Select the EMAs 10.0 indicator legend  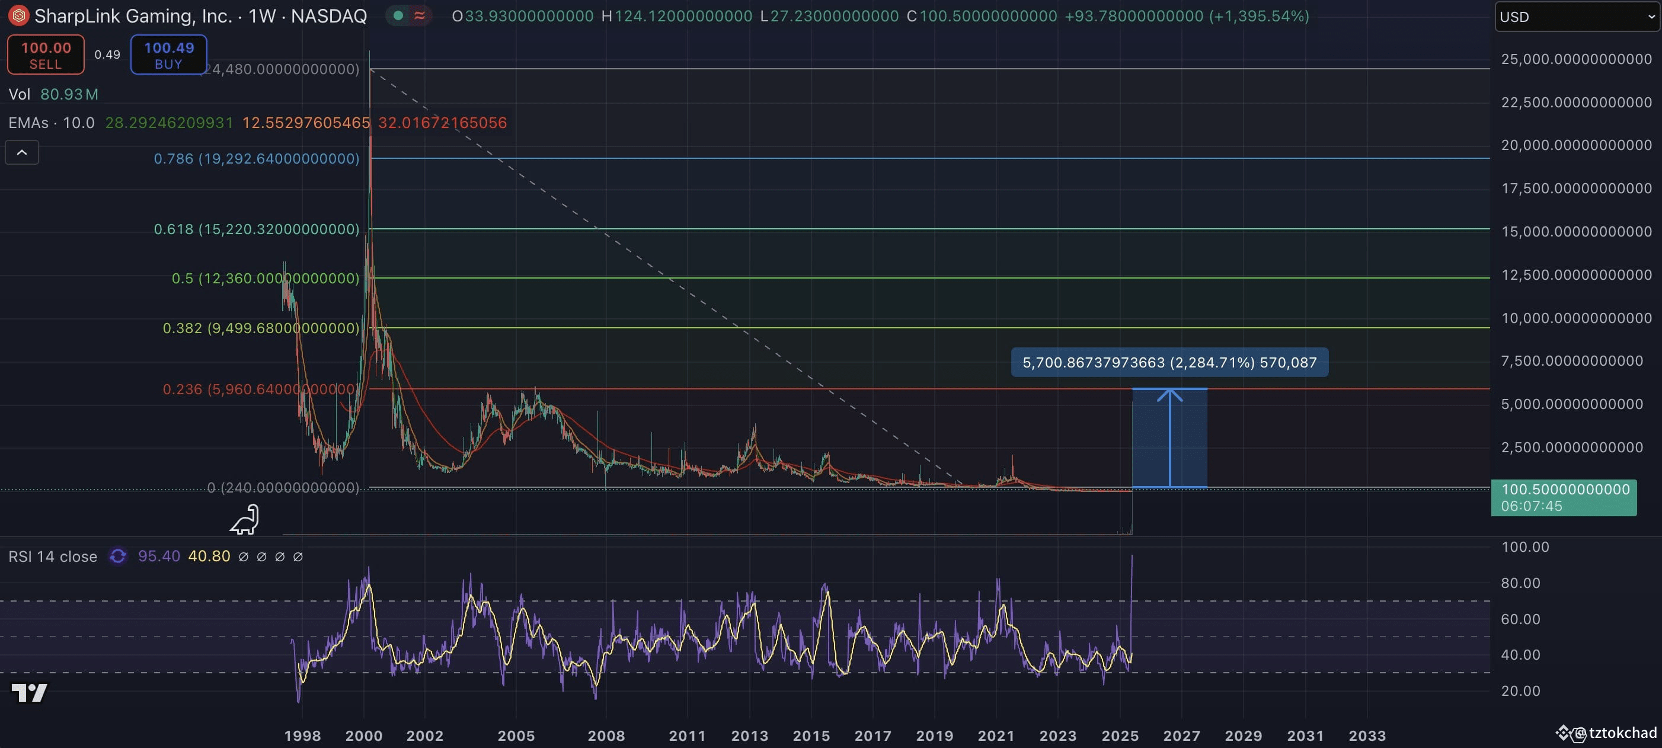point(52,123)
